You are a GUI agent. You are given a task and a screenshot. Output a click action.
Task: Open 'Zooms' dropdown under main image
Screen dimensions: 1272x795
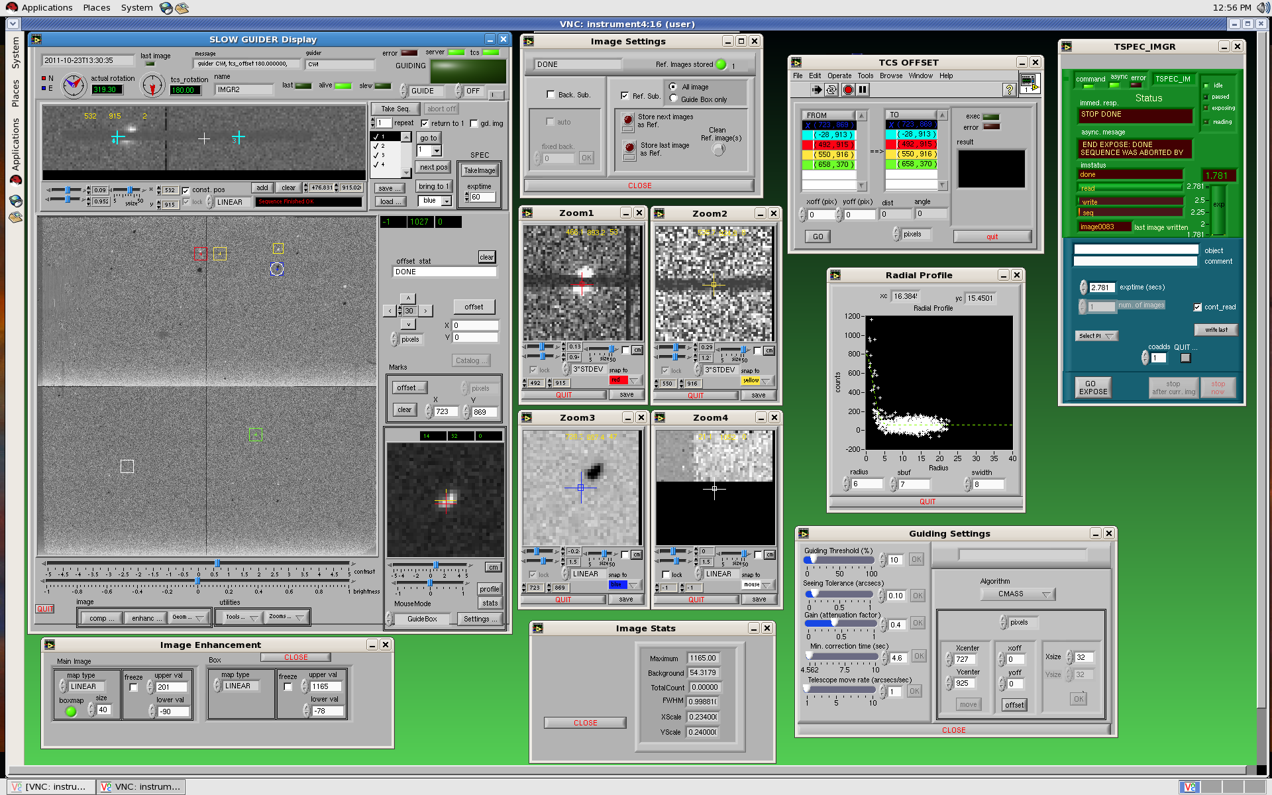click(286, 617)
